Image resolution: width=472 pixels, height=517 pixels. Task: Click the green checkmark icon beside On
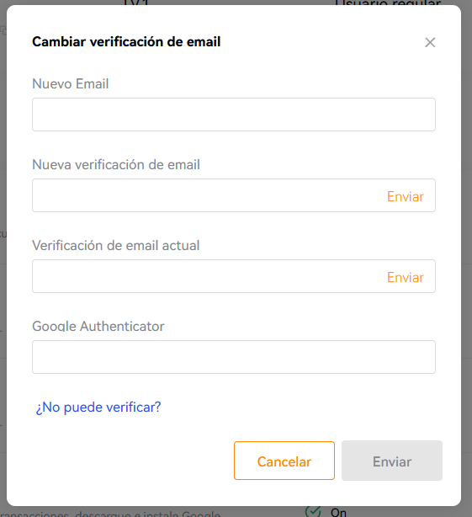pos(313,511)
